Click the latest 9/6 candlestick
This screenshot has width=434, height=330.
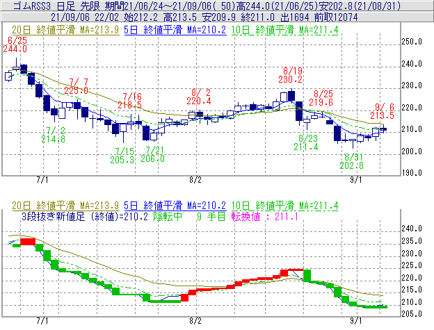(x=383, y=129)
